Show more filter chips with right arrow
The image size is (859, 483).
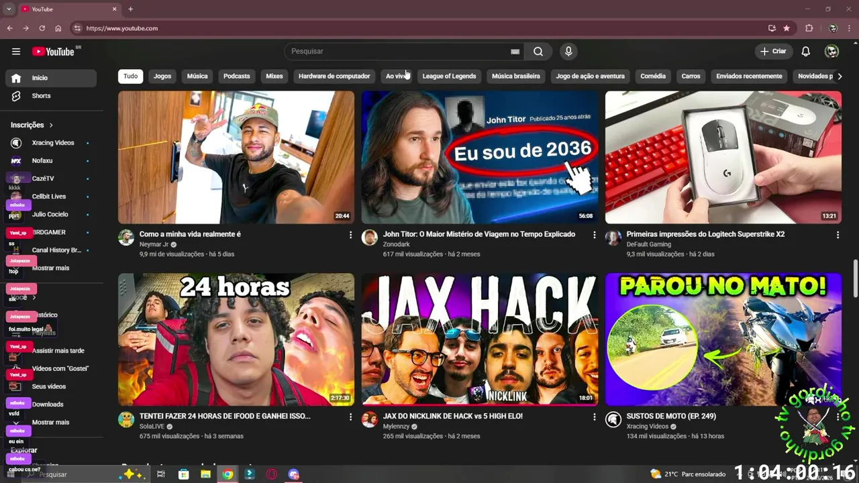pos(839,76)
